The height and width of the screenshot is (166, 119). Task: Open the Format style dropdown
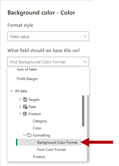pos(48,36)
